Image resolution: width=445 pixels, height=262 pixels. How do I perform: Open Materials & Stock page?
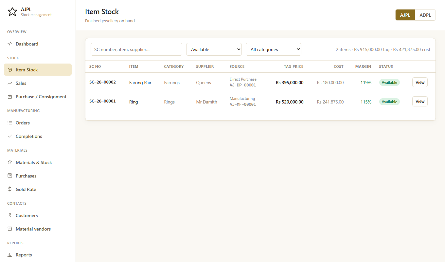click(x=38, y=162)
